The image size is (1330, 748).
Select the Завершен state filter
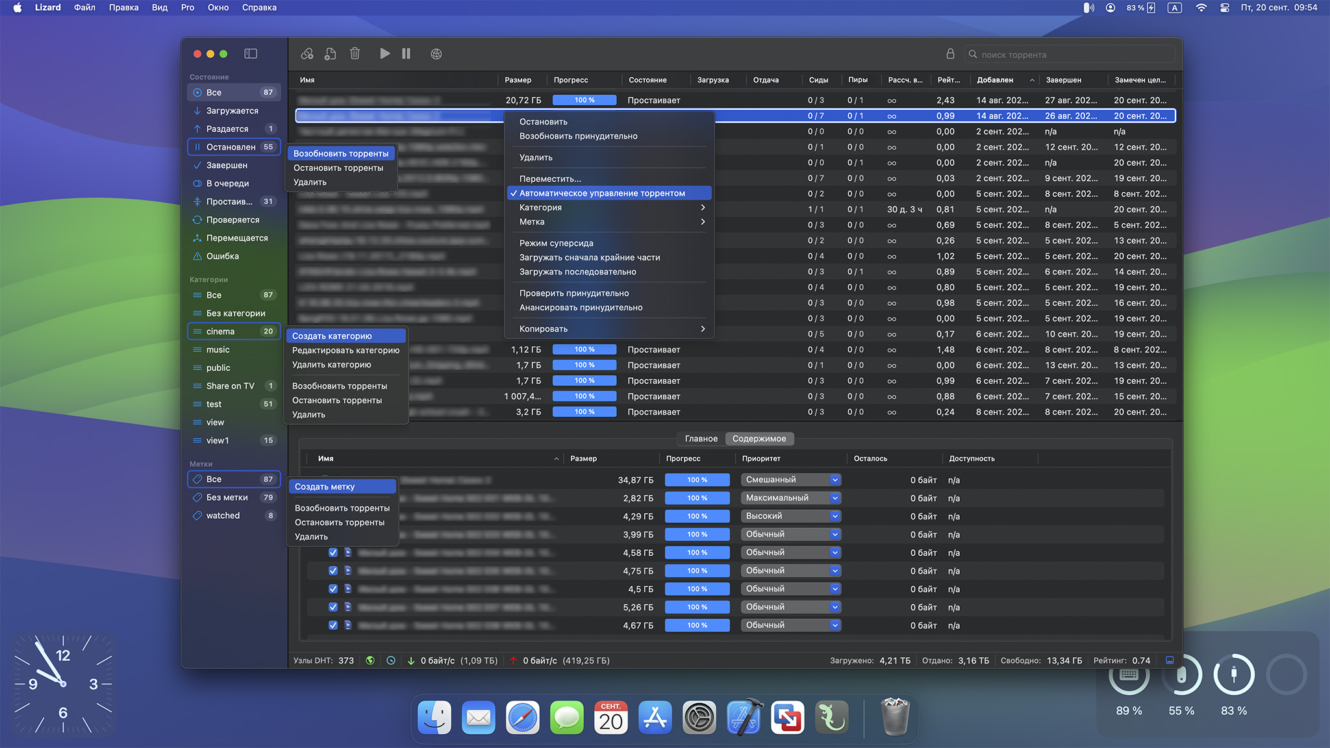(234, 165)
